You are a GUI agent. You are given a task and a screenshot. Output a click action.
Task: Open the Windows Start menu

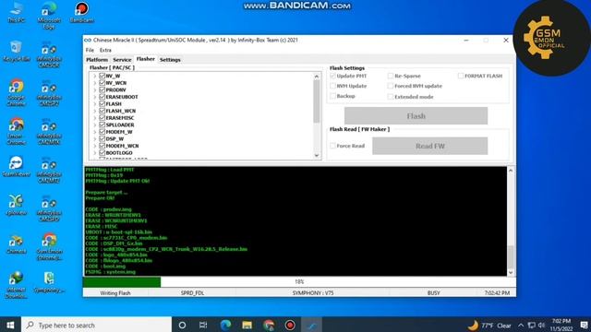pos(10,325)
